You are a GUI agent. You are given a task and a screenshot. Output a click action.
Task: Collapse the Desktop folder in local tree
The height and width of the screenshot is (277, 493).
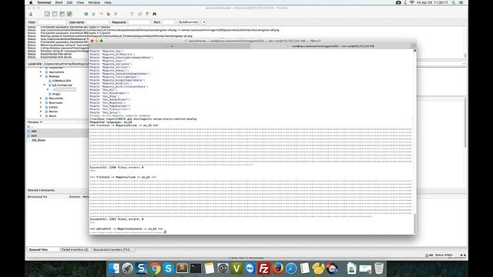(41, 76)
